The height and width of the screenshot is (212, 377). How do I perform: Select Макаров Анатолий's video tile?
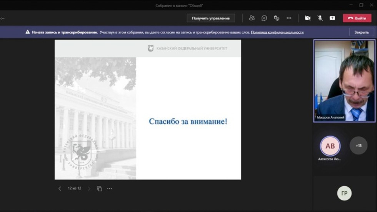344,81
